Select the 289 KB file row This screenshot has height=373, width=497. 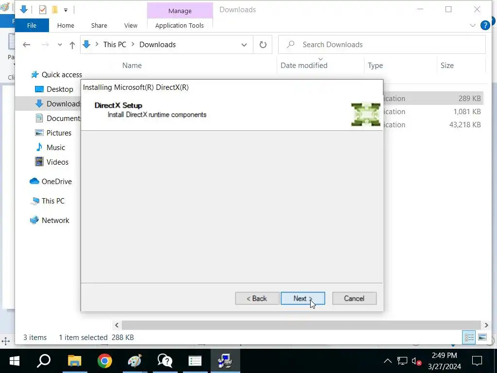pyautogui.click(x=433, y=98)
